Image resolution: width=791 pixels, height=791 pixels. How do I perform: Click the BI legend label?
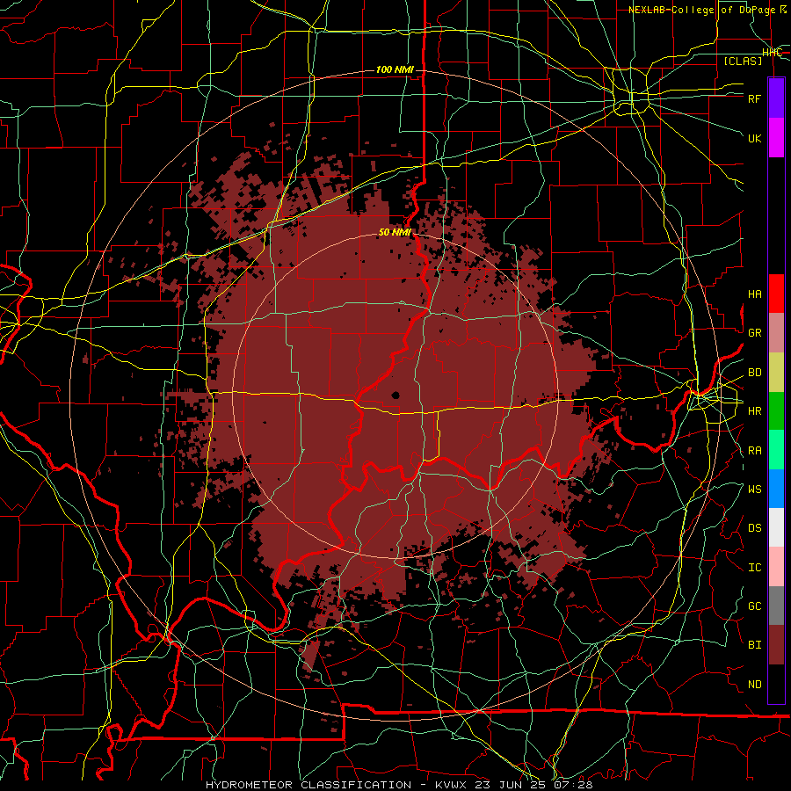(x=755, y=645)
